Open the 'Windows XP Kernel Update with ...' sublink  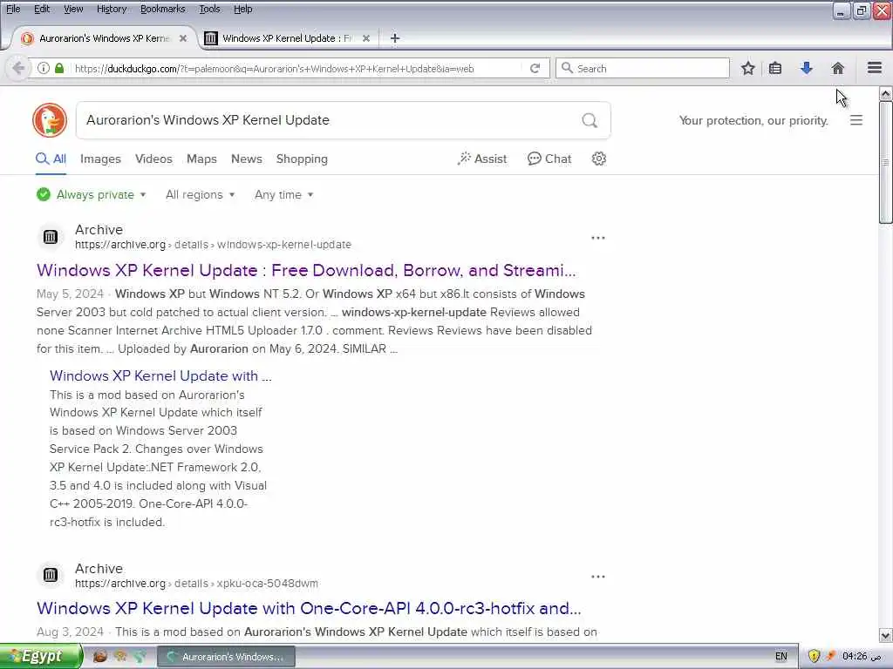[x=160, y=376]
